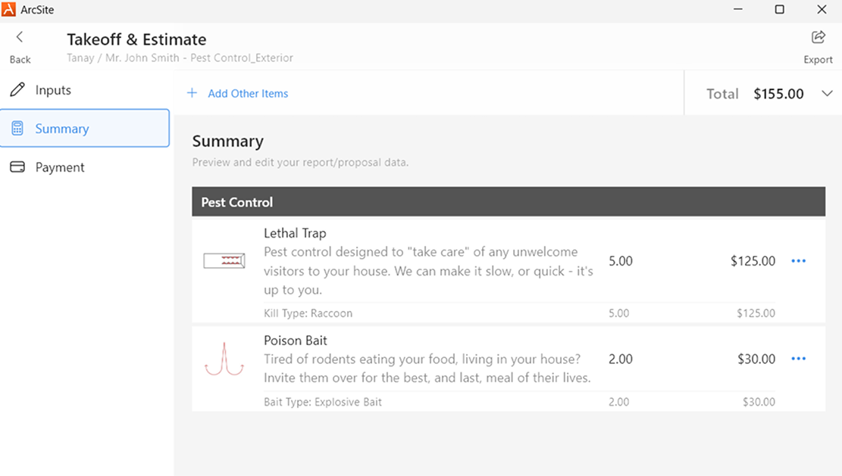The width and height of the screenshot is (842, 476).
Task: Click the Poison Bait symbol thumbnail
Action: click(x=224, y=359)
